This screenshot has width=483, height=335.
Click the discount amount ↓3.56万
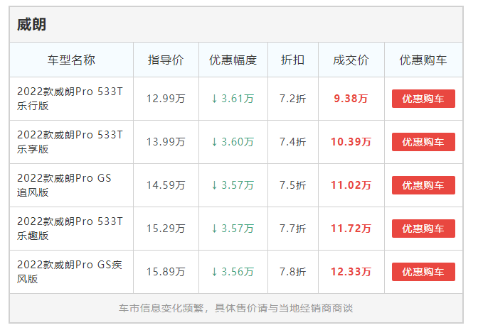[x=233, y=272]
